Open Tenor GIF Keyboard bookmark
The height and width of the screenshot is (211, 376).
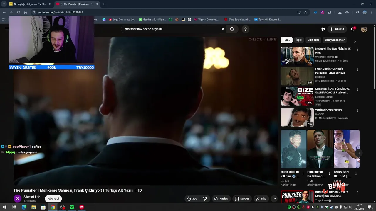[x=267, y=20]
